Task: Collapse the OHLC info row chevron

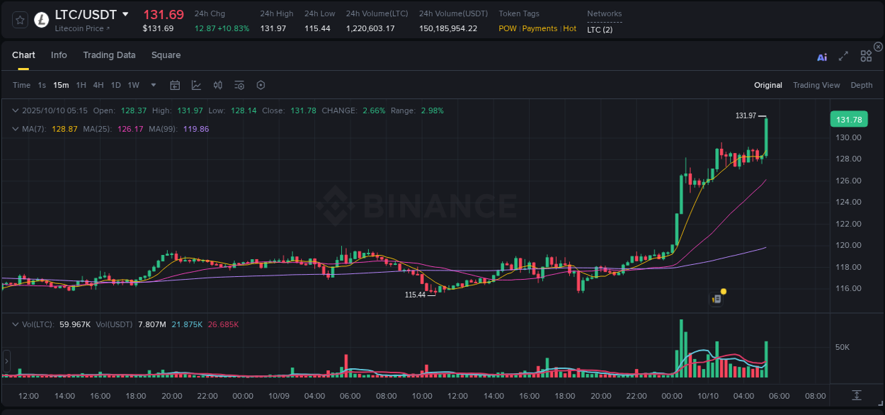Action: tap(15, 110)
